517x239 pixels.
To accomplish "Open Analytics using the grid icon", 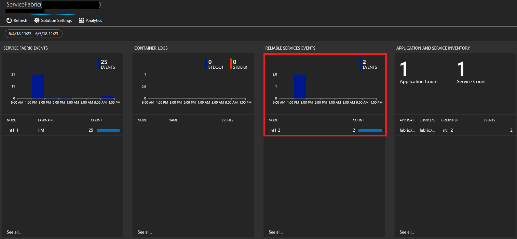I will tap(81, 20).
